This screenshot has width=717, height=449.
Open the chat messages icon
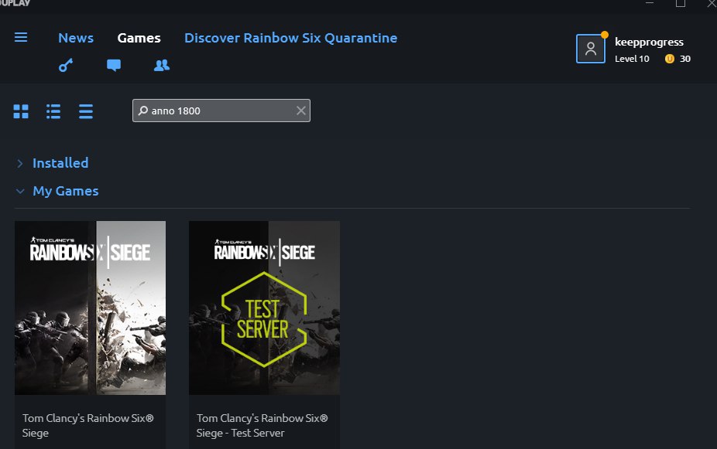[x=114, y=66]
